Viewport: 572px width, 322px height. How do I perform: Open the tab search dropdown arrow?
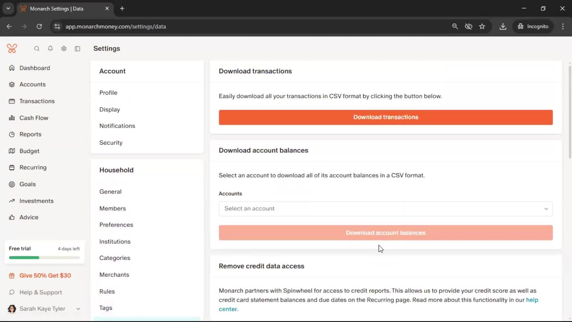tap(8, 8)
